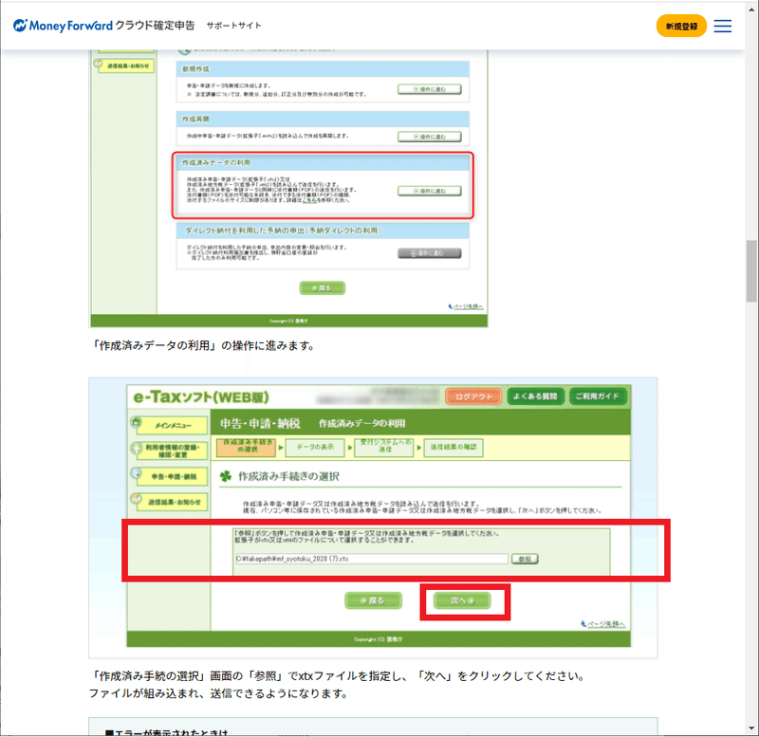Click the サポートサイト header text
This screenshot has width=759, height=737.
(x=233, y=26)
